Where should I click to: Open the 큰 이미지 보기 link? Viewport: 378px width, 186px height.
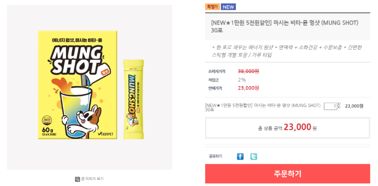pyautogui.click(x=92, y=179)
